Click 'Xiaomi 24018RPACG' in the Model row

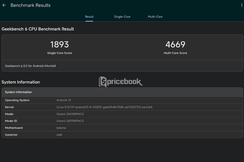pos(70,114)
